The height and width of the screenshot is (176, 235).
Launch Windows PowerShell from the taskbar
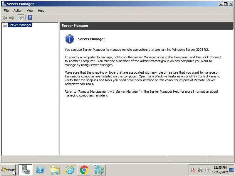click(40, 170)
